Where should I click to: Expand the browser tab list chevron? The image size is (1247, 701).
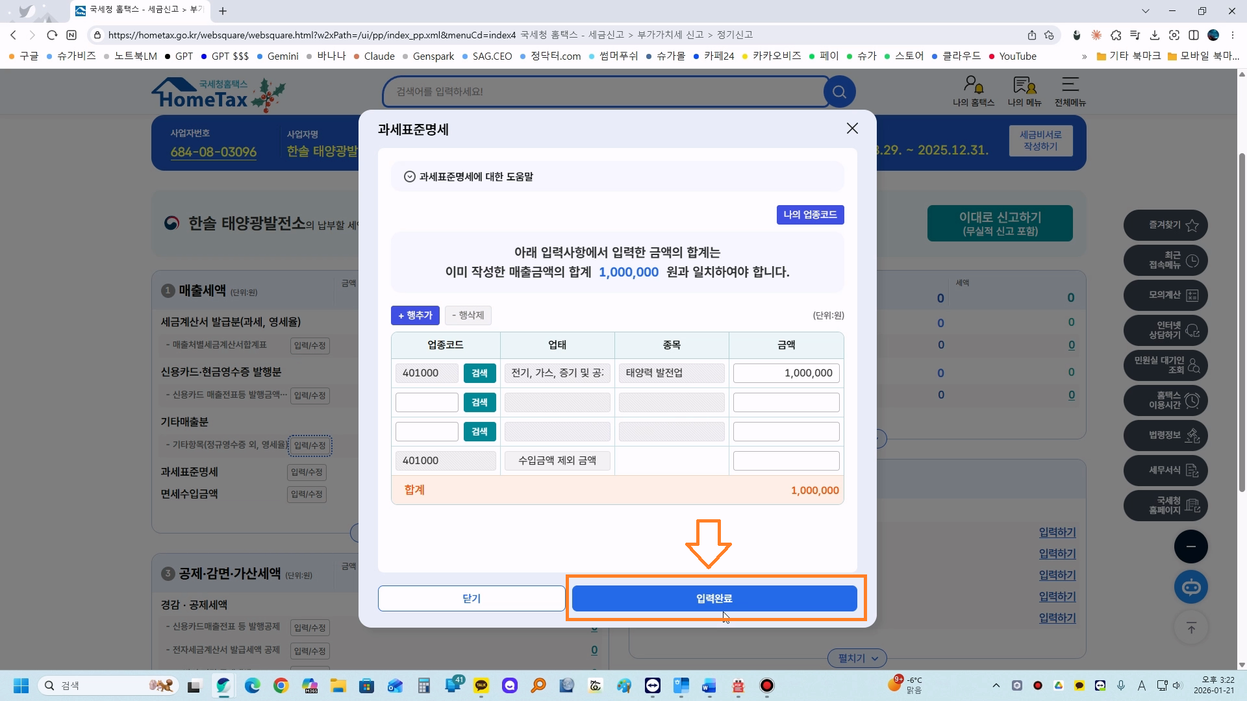tap(1145, 11)
